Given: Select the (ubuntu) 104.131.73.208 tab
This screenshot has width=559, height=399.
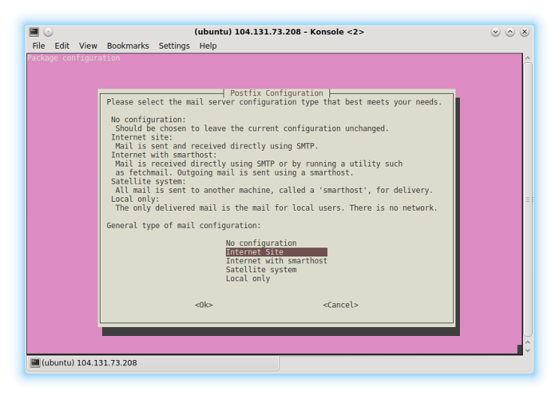Looking at the screenshot, I should 153,363.
